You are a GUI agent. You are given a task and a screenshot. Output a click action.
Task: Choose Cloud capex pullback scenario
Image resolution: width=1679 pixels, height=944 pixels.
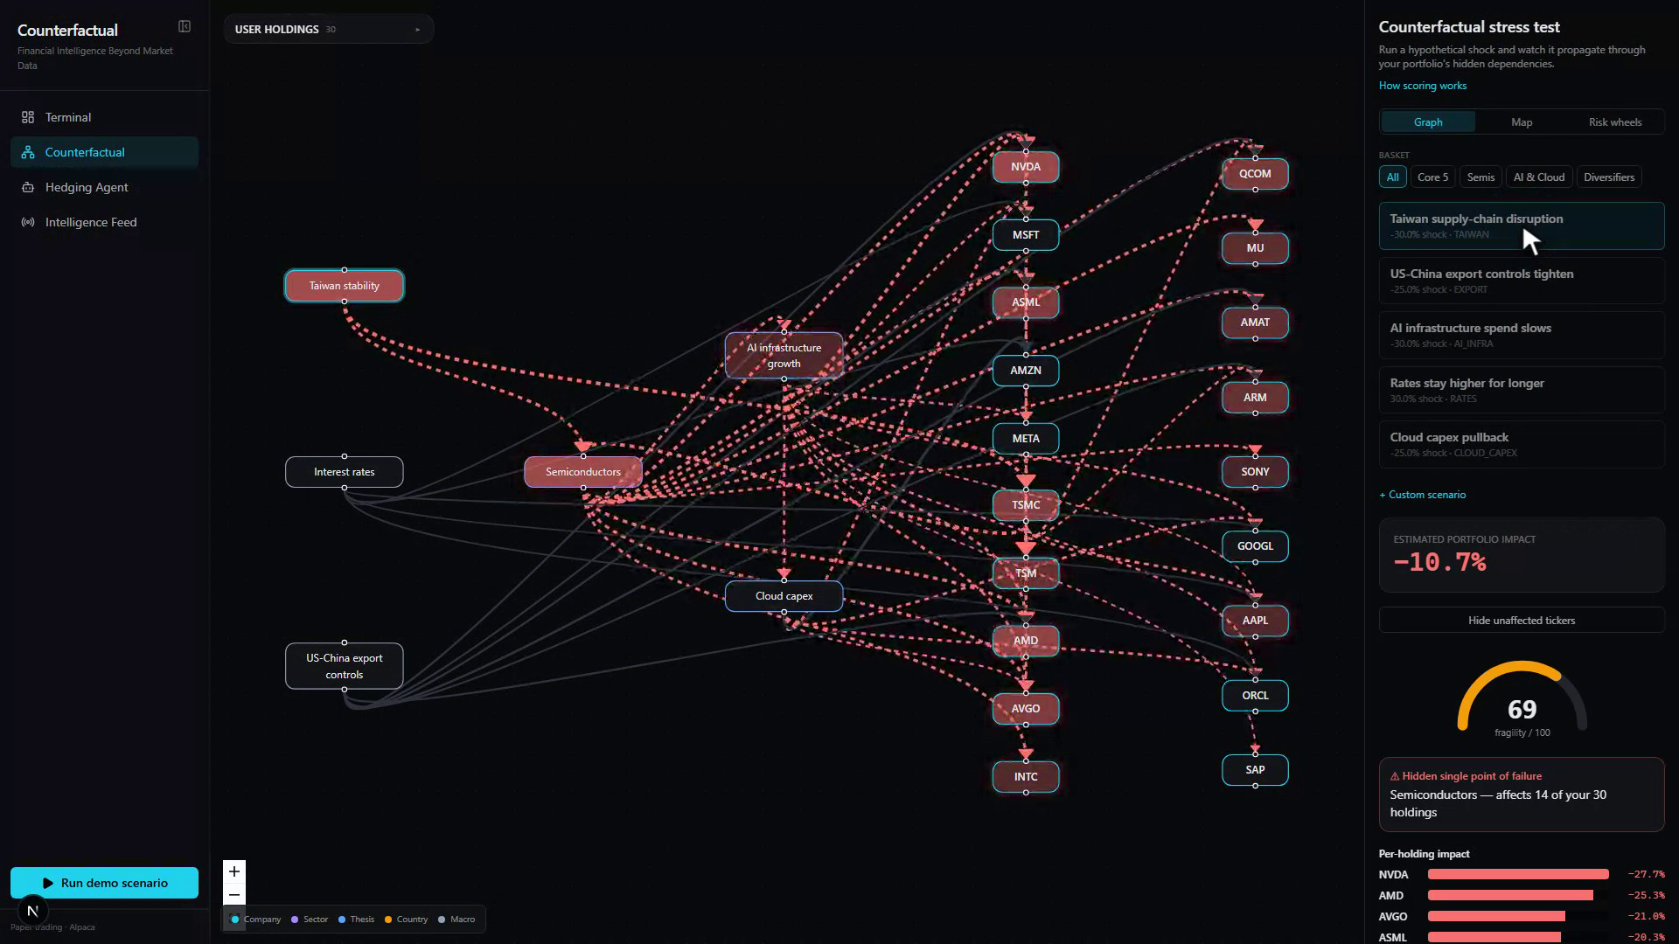point(1522,445)
